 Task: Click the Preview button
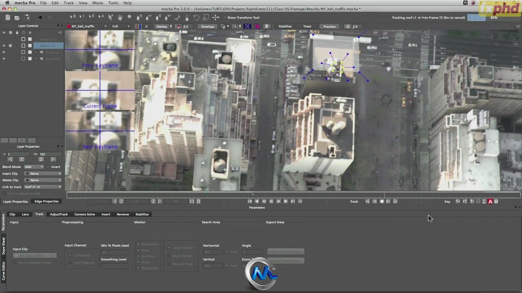[x=330, y=26]
